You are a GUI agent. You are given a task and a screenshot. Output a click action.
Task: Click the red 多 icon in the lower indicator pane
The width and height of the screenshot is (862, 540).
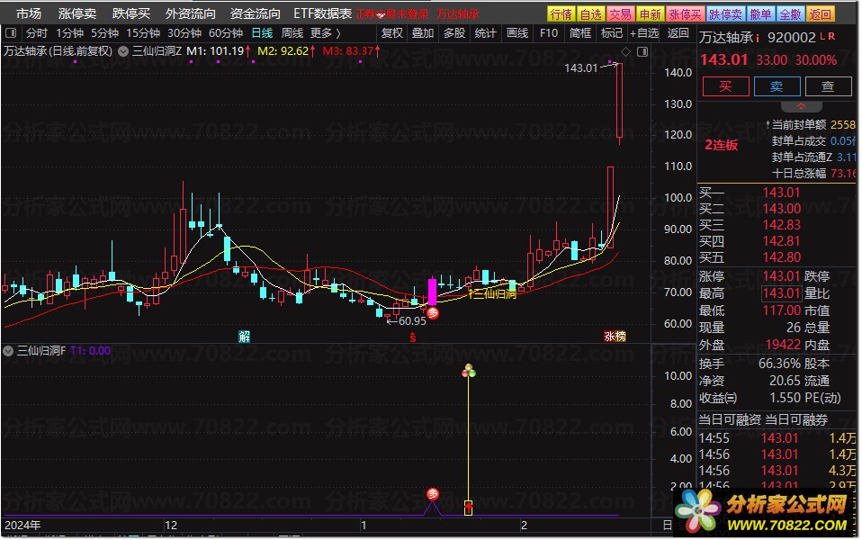click(433, 494)
